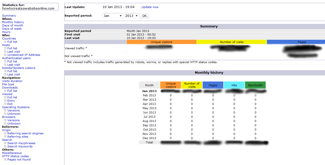Click the Full list icon under Robots/Spiders visitors
This screenshot has height=165, width=325.
point(6,71)
